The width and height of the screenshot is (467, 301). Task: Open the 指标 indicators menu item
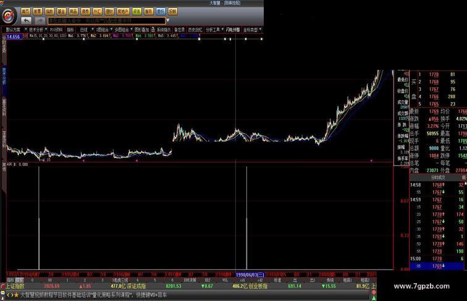coord(70,30)
